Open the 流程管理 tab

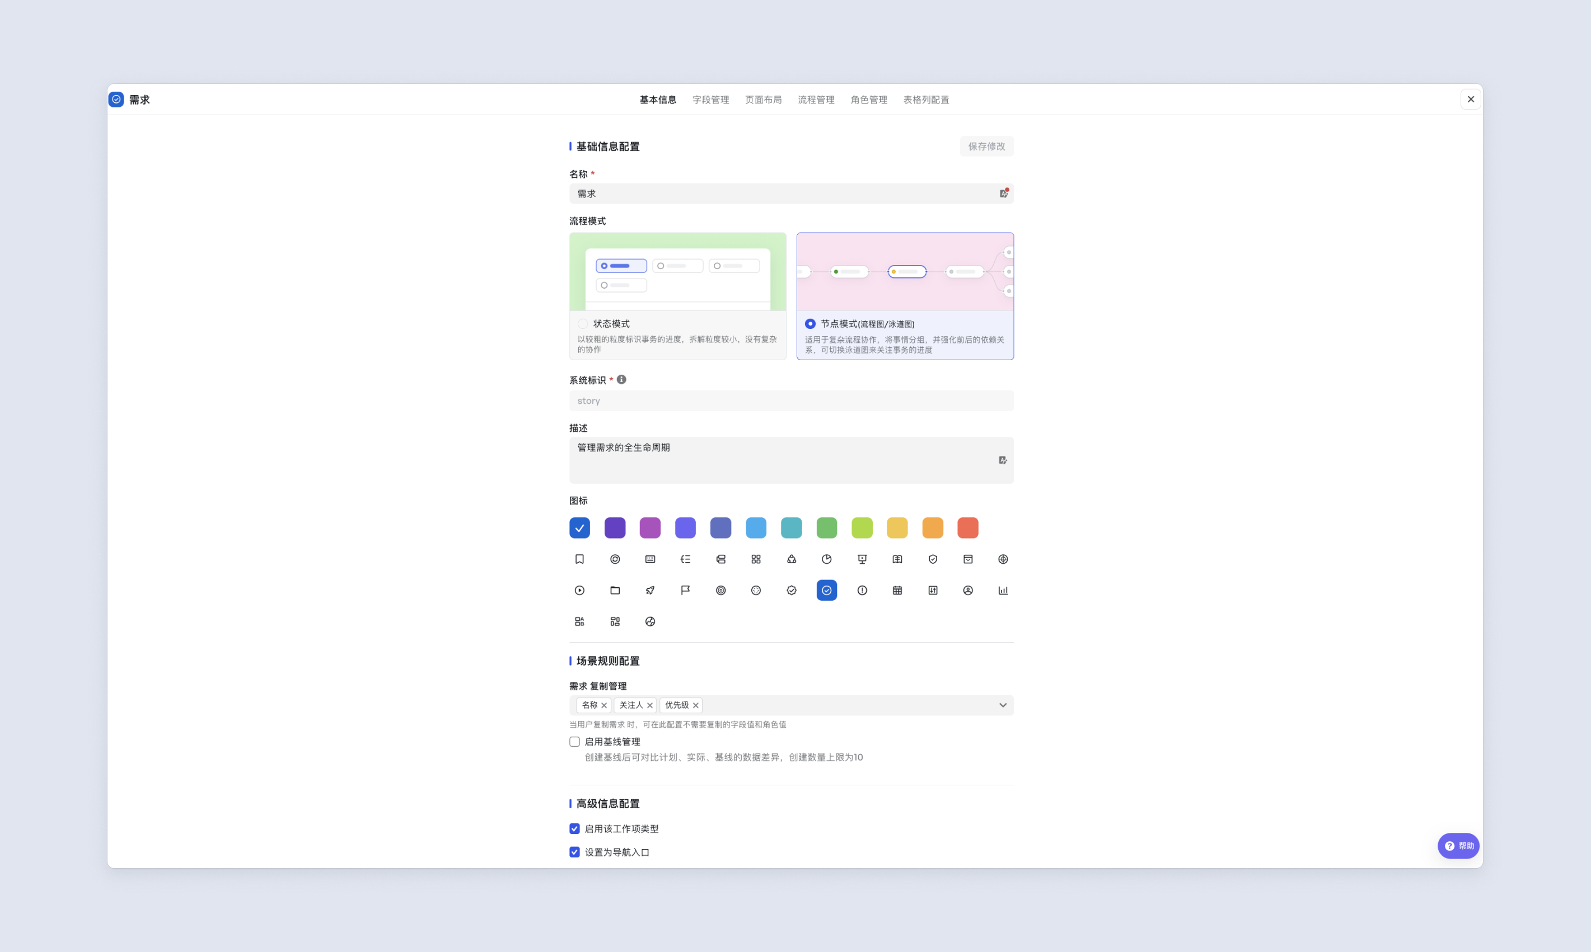(816, 100)
